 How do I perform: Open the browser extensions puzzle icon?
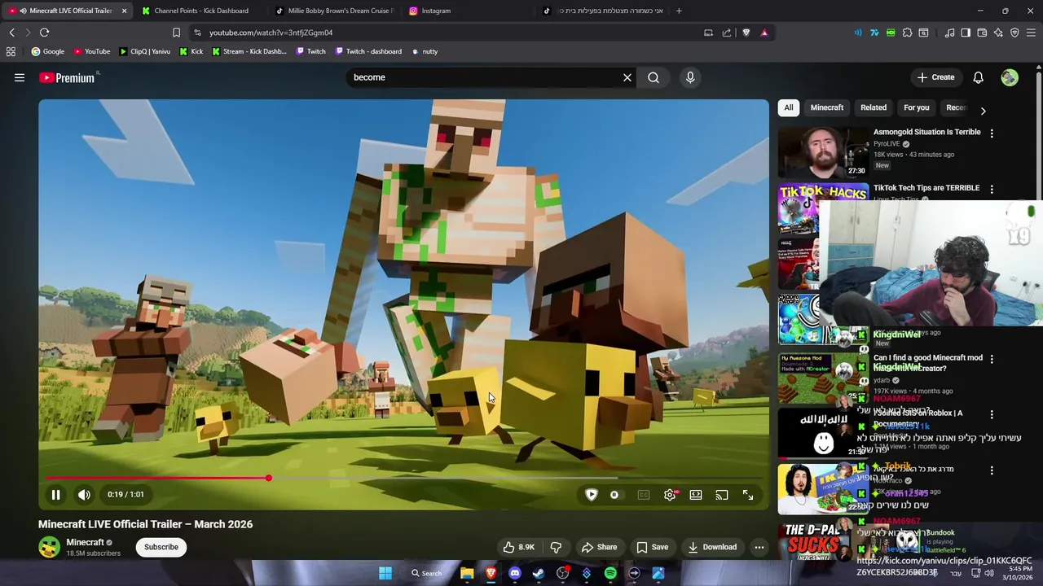click(x=907, y=33)
